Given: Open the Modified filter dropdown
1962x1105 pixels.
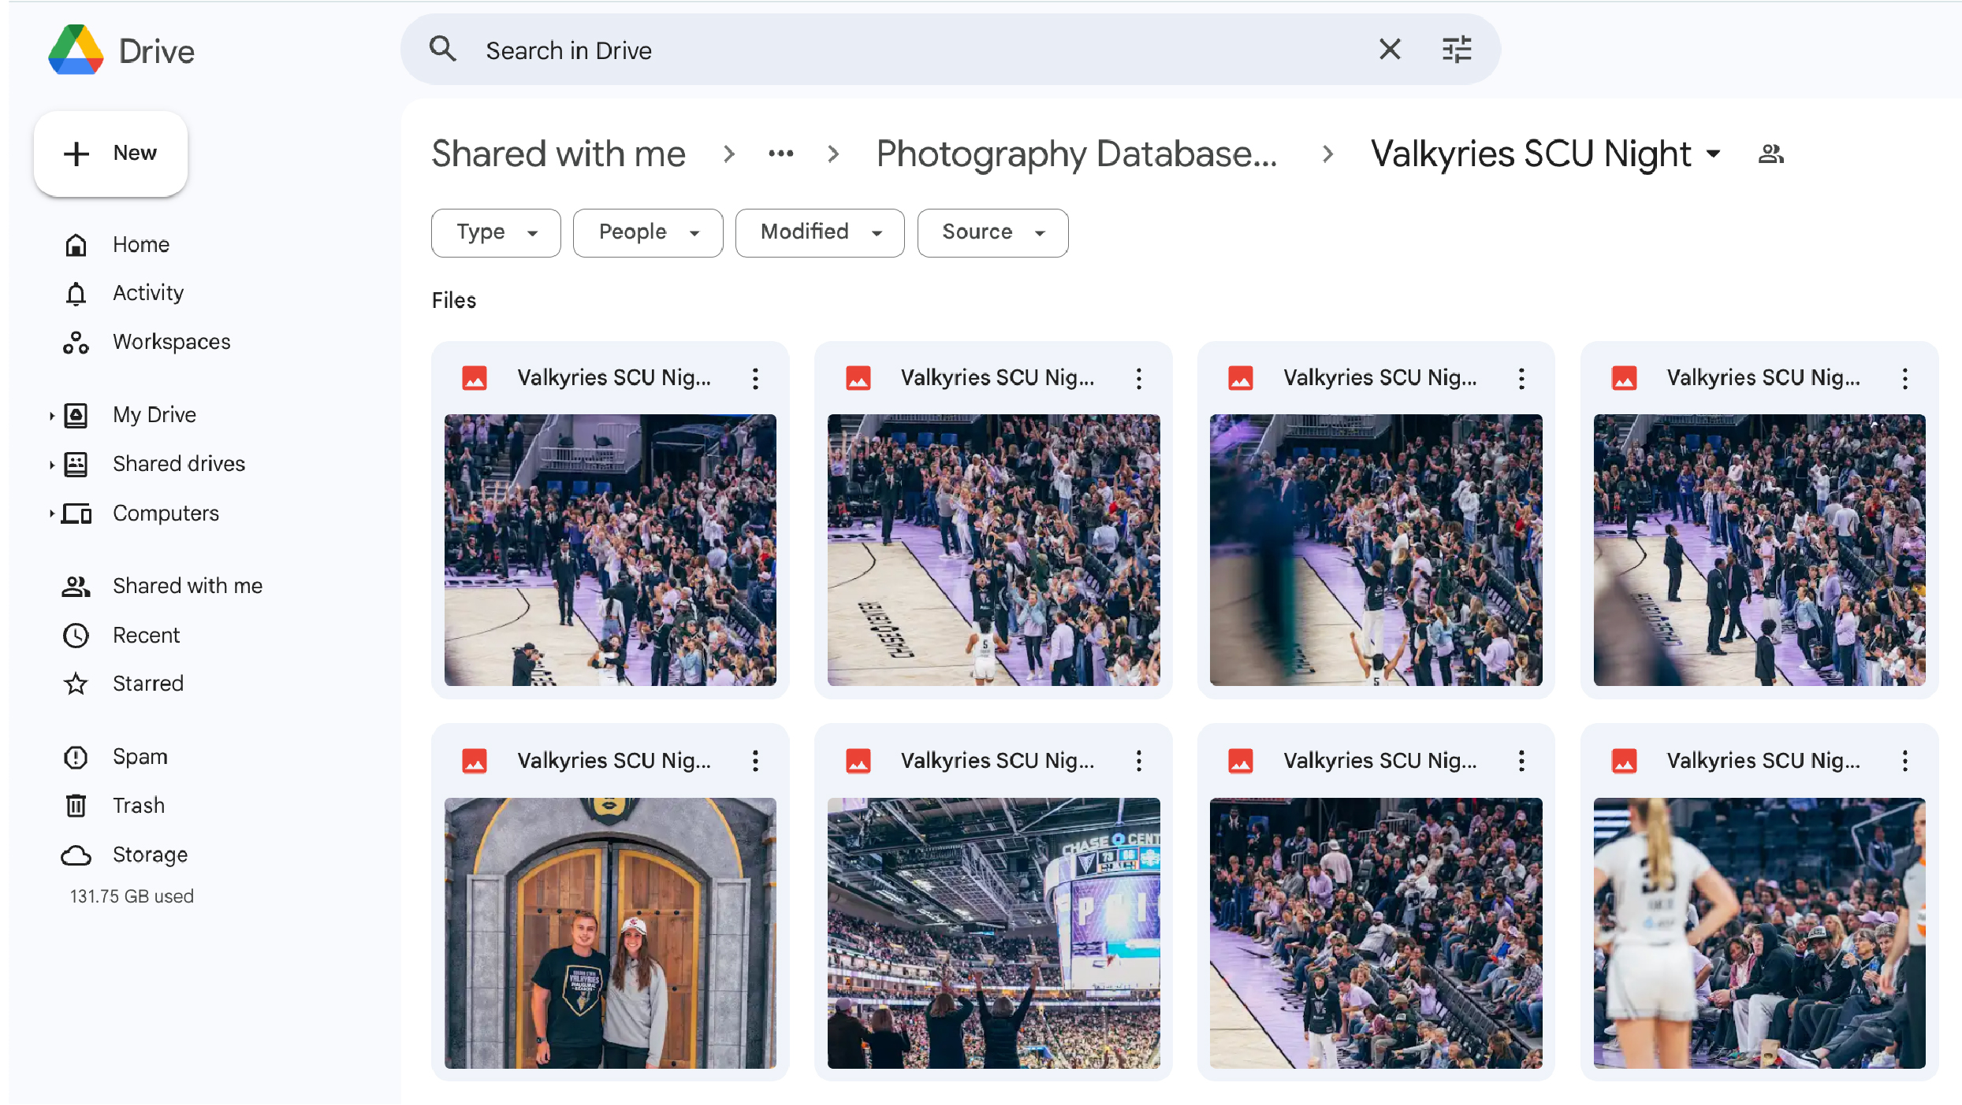Looking at the screenshot, I should click(819, 232).
